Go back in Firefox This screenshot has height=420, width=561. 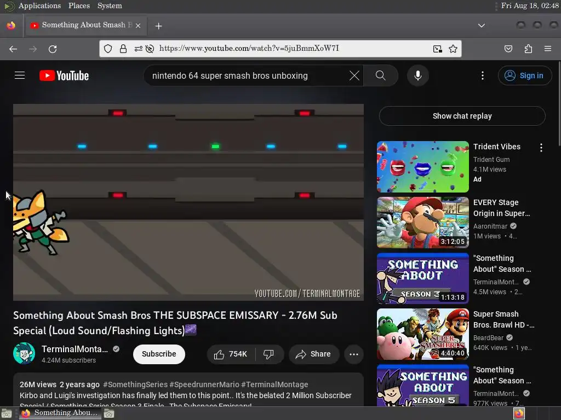coord(13,49)
